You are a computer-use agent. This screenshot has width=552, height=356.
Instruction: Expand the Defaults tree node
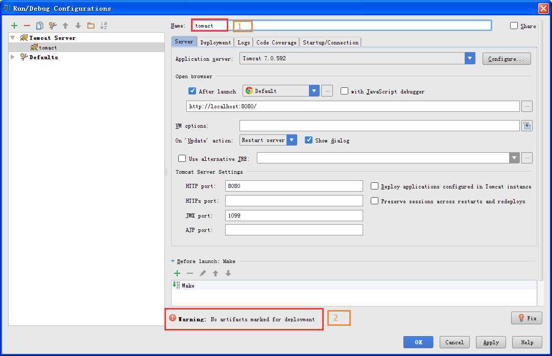click(x=13, y=57)
